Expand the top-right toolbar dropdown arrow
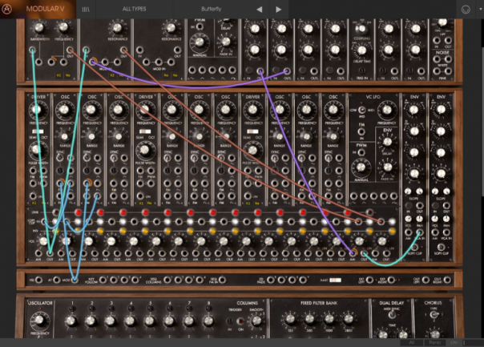The height and width of the screenshot is (347, 484). coord(480,10)
